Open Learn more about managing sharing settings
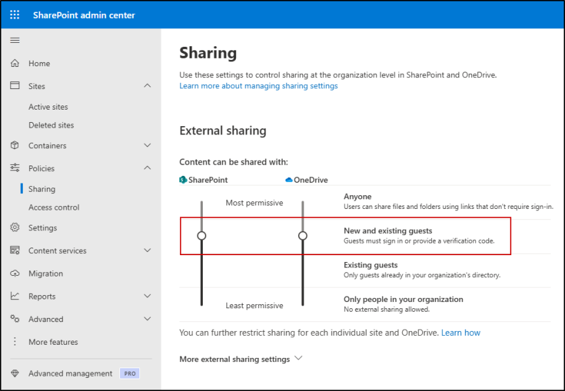The width and height of the screenshot is (565, 391). coord(259,86)
